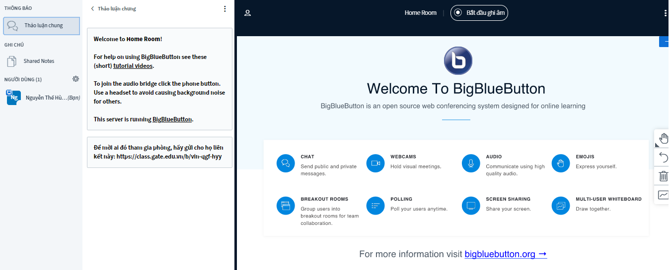671x270 pixels.
Task: Open the Thảo luận chung public chat
Action: (x=41, y=26)
